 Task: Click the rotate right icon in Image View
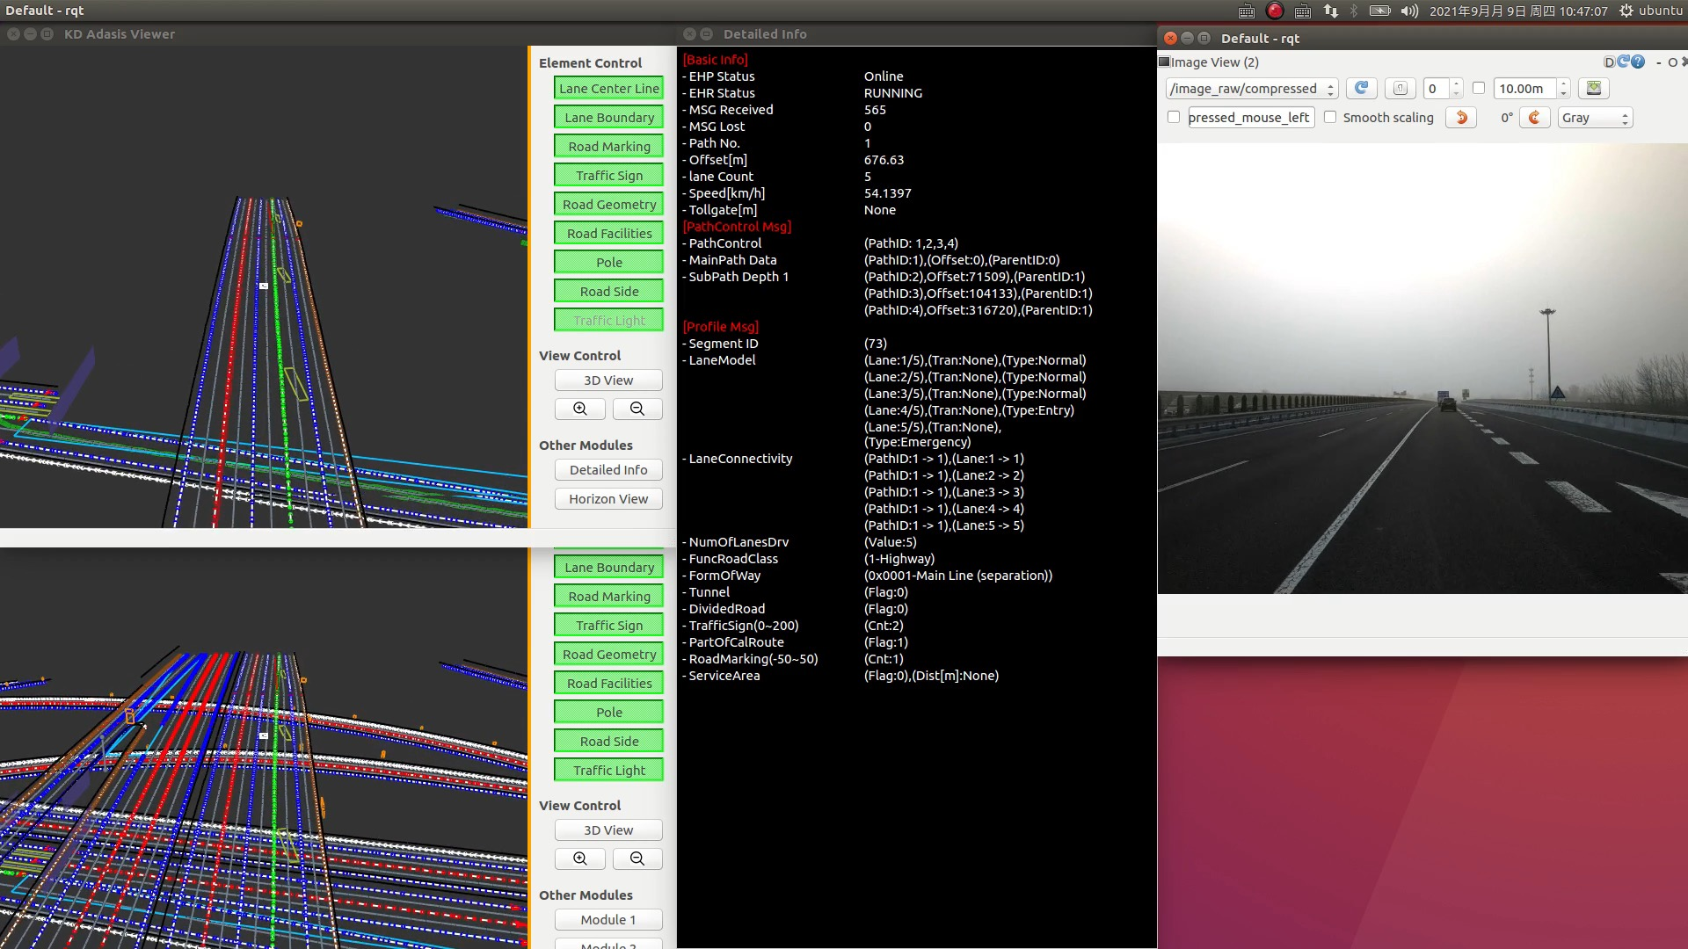coord(1535,117)
